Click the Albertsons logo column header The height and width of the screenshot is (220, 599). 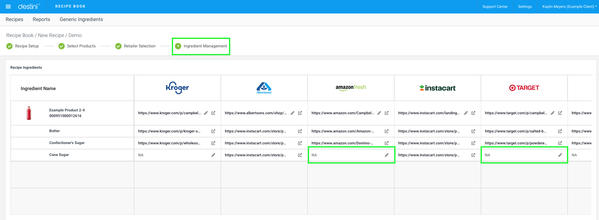coord(264,88)
